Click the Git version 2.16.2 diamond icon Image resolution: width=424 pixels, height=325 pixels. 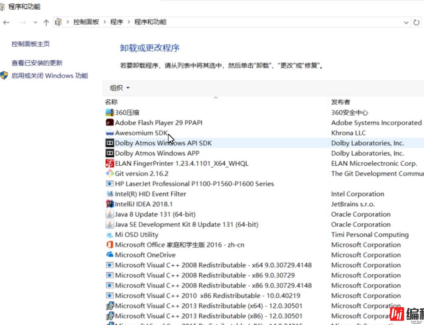click(x=110, y=173)
